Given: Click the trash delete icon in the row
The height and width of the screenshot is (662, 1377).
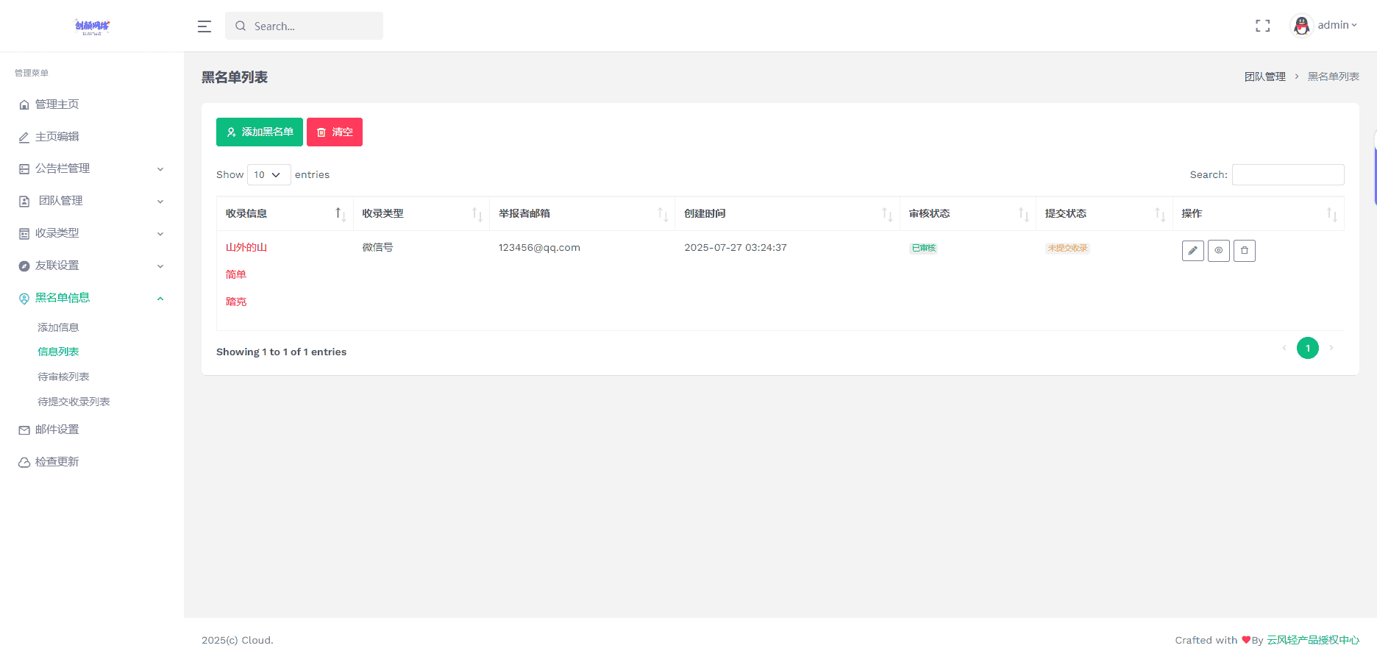Looking at the screenshot, I should click(x=1245, y=251).
